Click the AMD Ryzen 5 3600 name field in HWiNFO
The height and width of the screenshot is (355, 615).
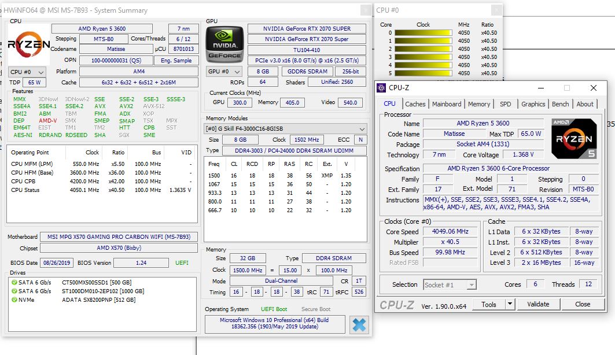102,28
